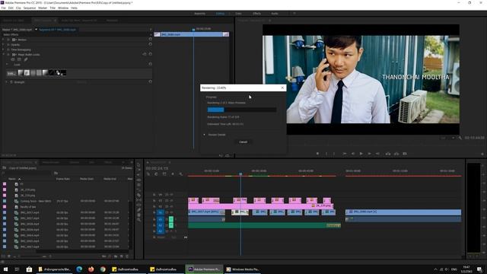The image size is (487, 274).
Task: Click New Bin in Project panel
Action: 116,256
